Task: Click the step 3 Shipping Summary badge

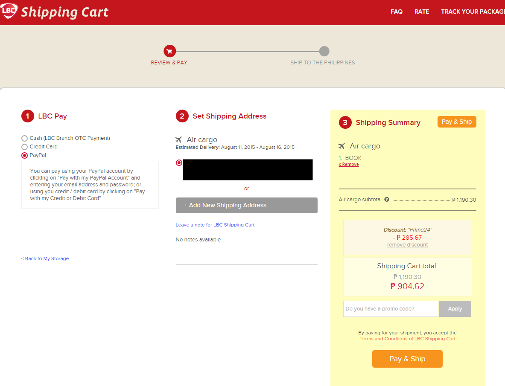Action: pos(345,122)
